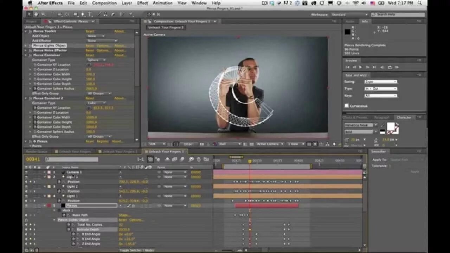Hide the Light 1 layer
The width and height of the screenshot is (450, 253).
coord(26,196)
